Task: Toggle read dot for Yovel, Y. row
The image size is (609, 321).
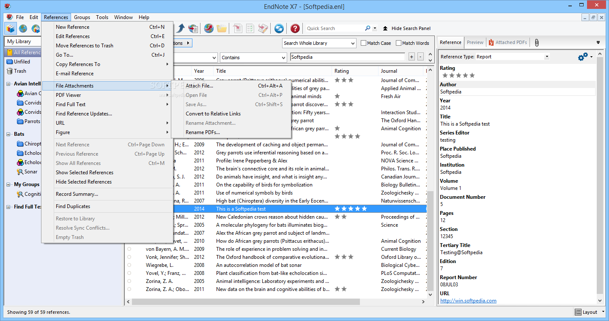Action: [129, 273]
